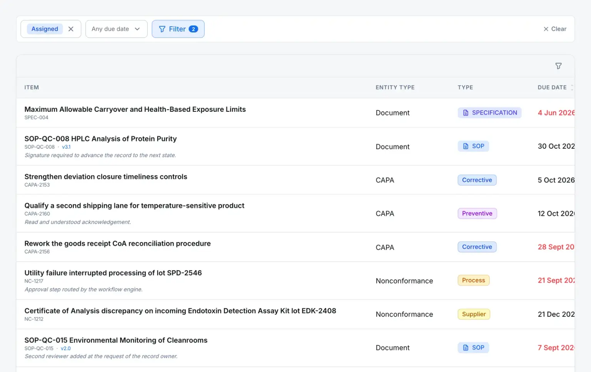The width and height of the screenshot is (591, 372).
Task: Click the 28 Sept due date
Action: (556, 247)
